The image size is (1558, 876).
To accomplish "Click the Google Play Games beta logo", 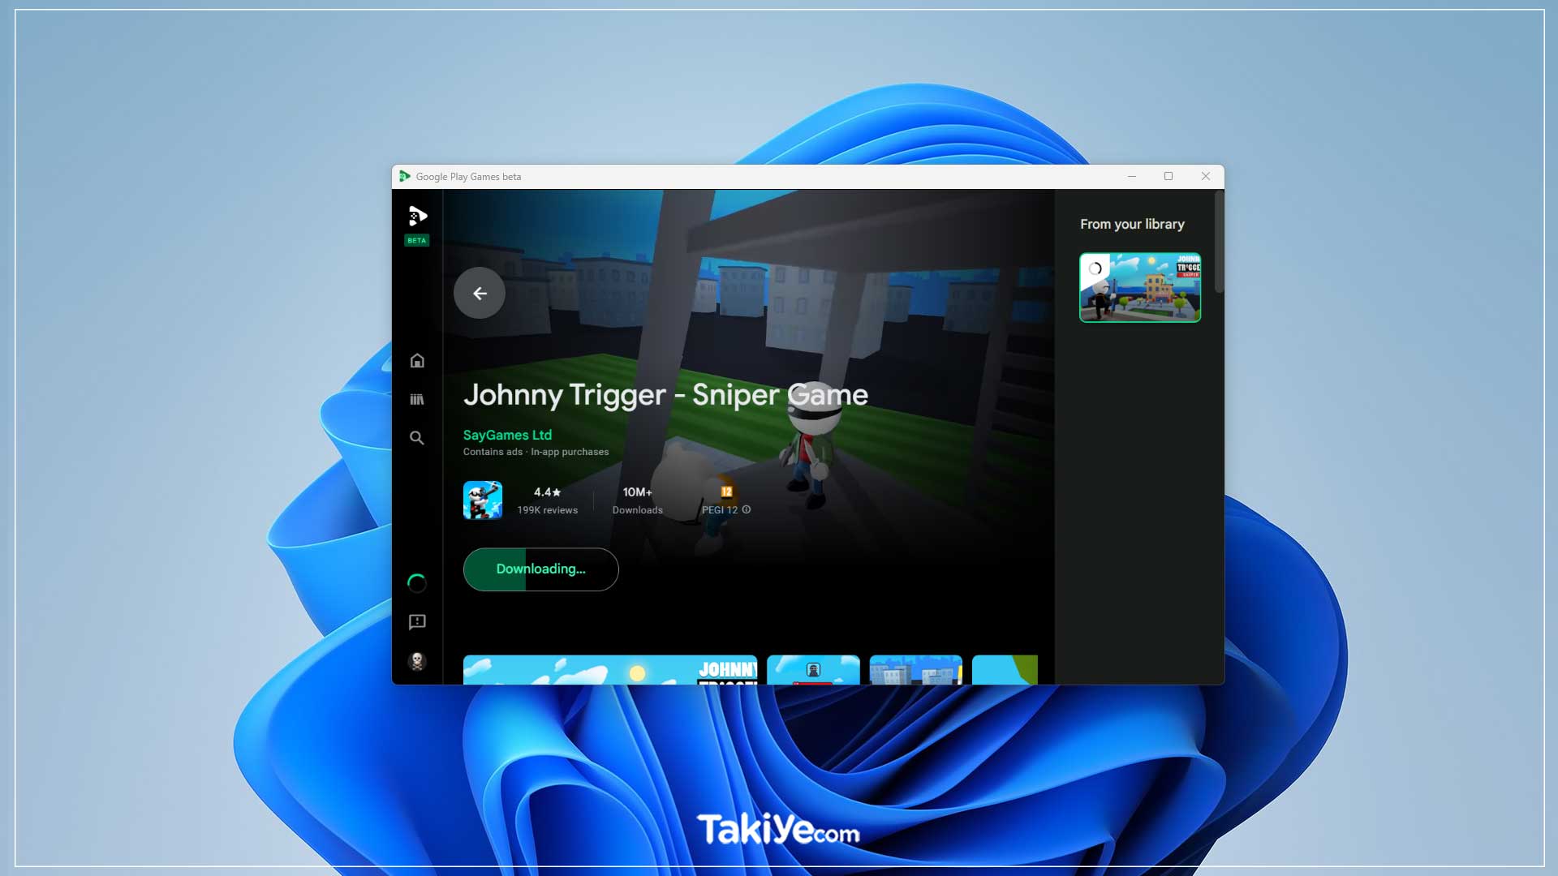I will point(417,217).
